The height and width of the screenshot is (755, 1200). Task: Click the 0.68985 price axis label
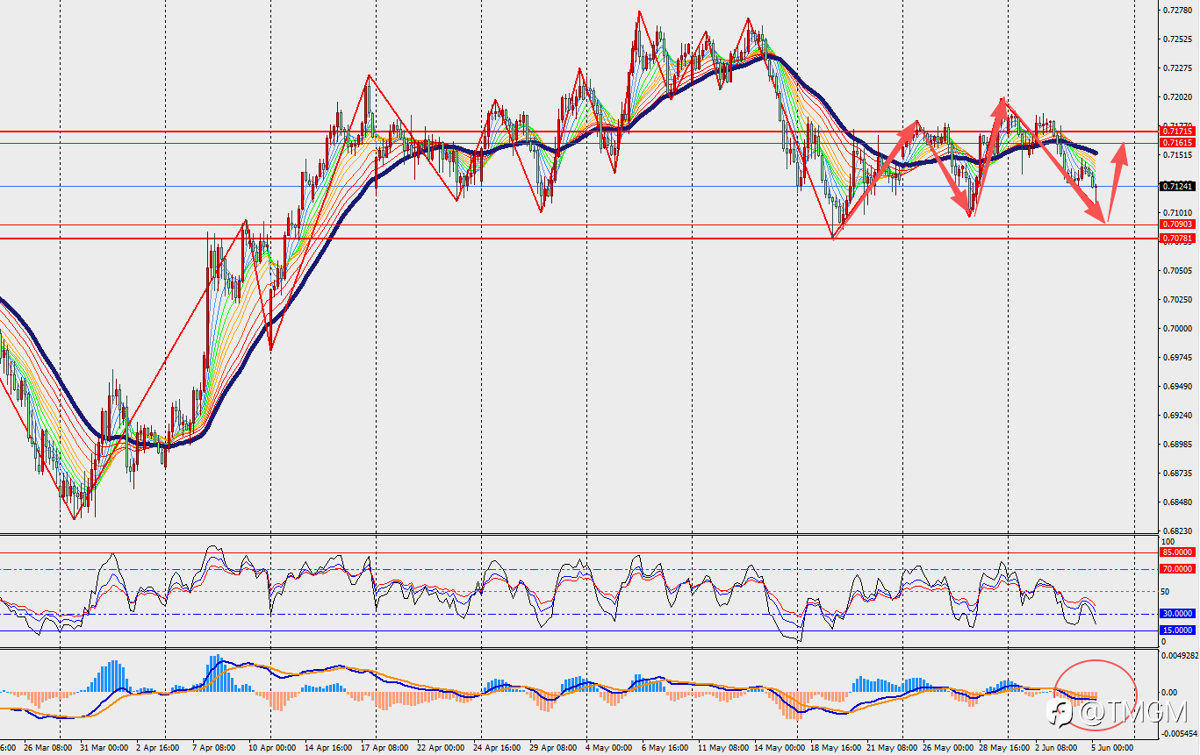pos(1176,445)
